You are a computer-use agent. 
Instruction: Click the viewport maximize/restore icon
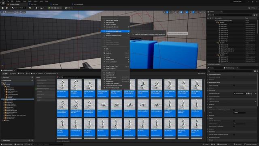204,12
